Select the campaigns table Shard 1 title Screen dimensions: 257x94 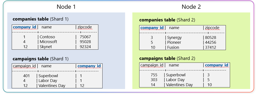(40, 58)
